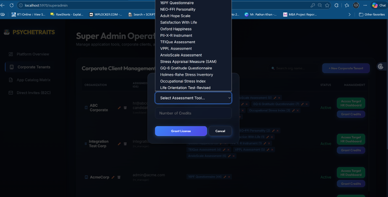Image resolution: width=388 pixels, height=197 pixels.
Task: Access Target HR Dashboard for AcmeCorp
Action: tap(351, 173)
